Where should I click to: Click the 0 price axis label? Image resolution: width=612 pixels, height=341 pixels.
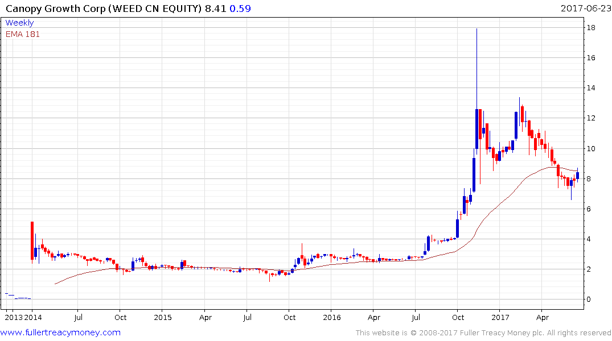click(x=589, y=300)
